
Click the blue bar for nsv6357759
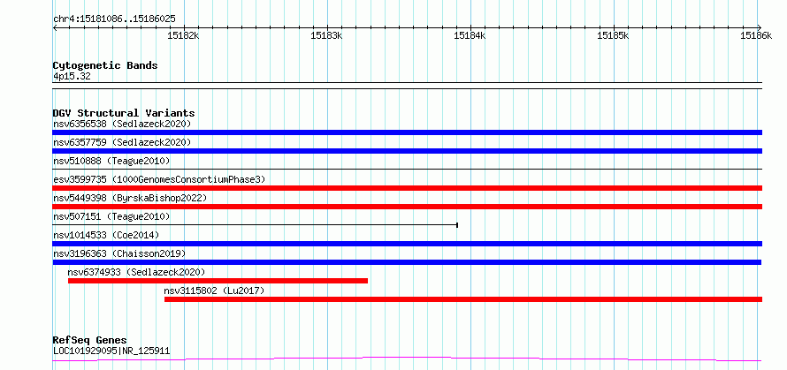(407, 151)
